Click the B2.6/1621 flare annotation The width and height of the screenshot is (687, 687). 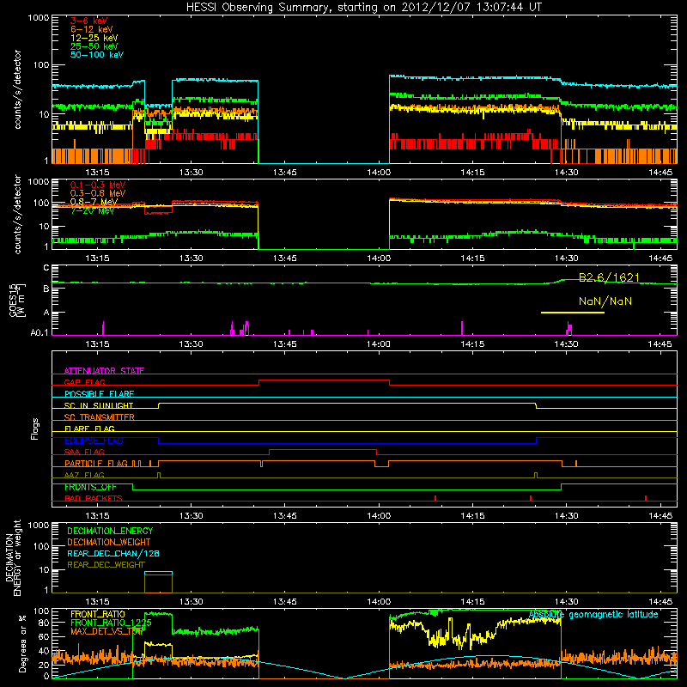[609, 277]
